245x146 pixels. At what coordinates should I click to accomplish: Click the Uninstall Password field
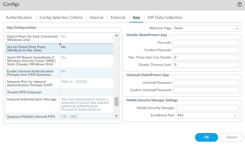click(x=206, y=83)
